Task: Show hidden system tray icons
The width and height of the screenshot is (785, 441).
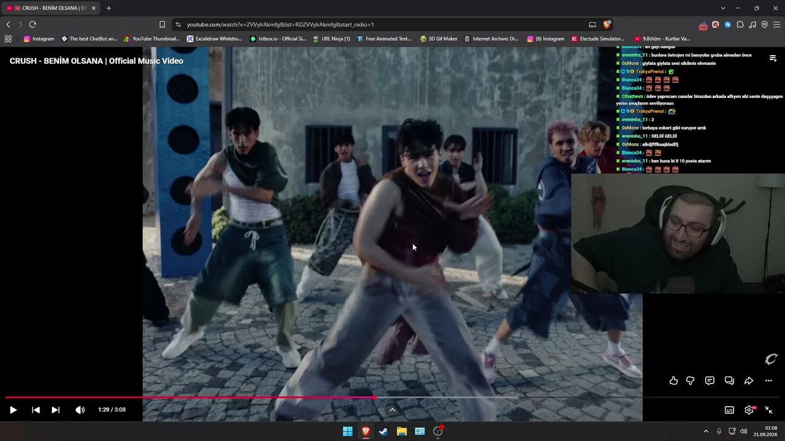Action: click(706, 431)
